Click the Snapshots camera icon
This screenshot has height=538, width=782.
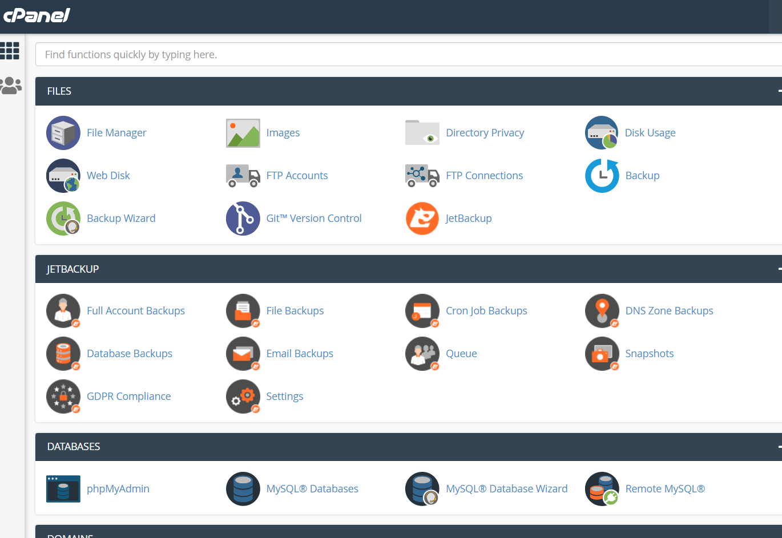coord(602,354)
